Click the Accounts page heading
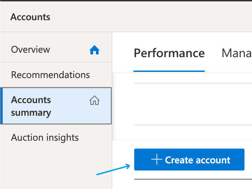Image resolution: width=252 pixels, height=189 pixels. pos(30,17)
